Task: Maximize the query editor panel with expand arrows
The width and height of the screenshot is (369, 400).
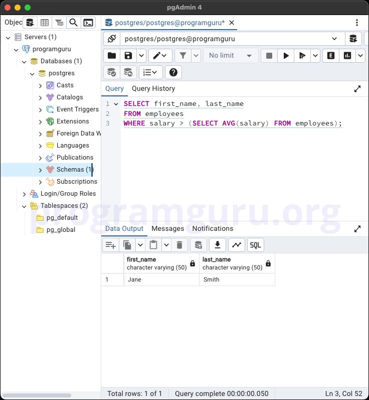Action: [357, 89]
